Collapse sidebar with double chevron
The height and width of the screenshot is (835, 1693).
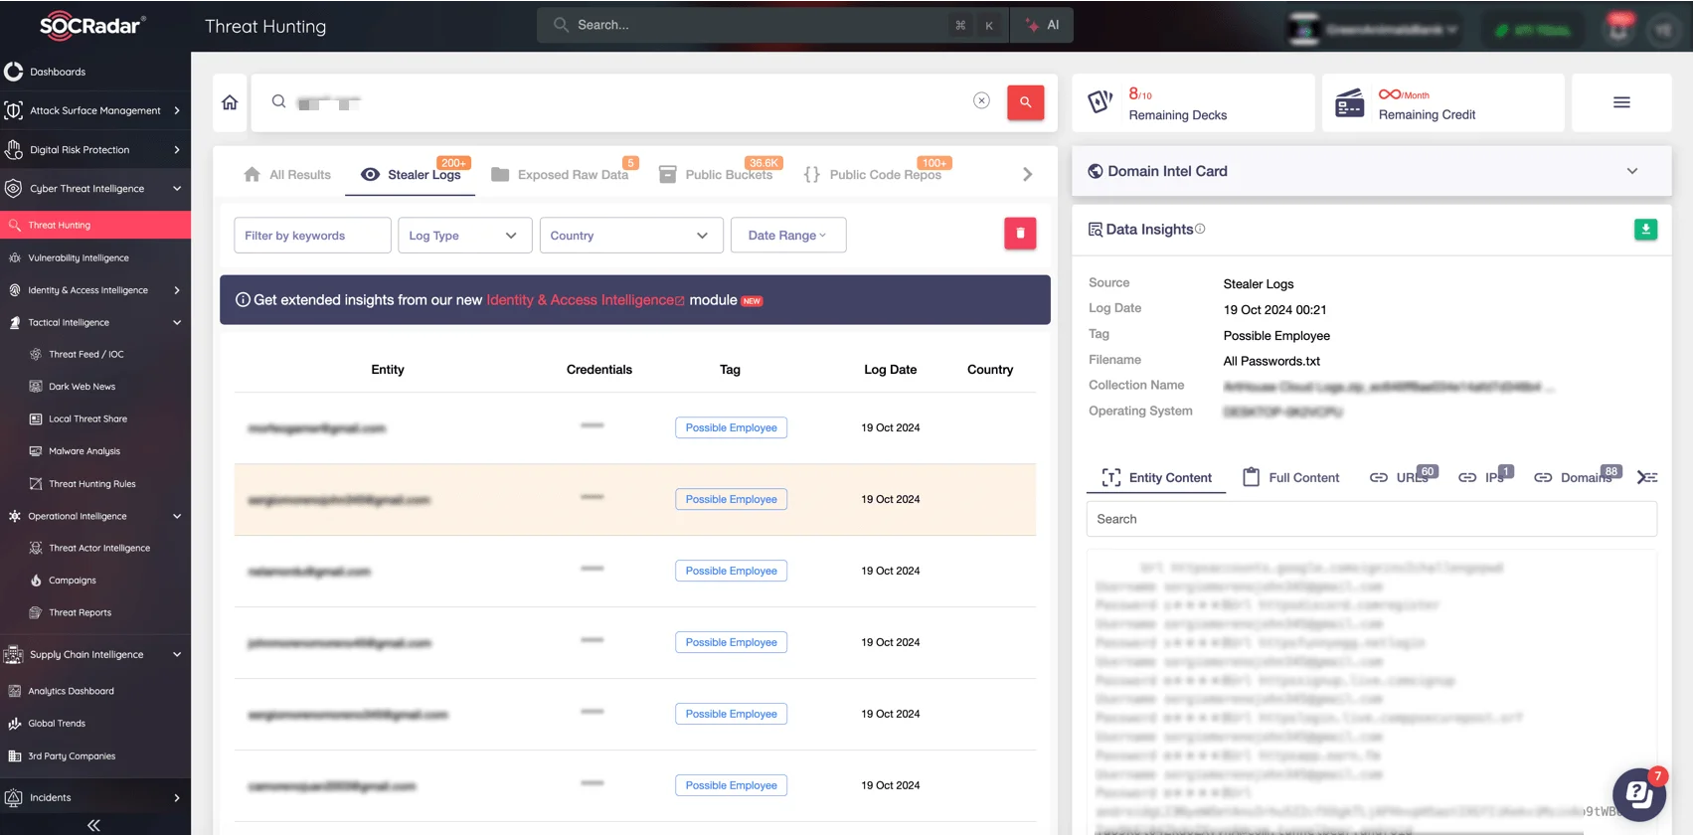pyautogui.click(x=93, y=825)
